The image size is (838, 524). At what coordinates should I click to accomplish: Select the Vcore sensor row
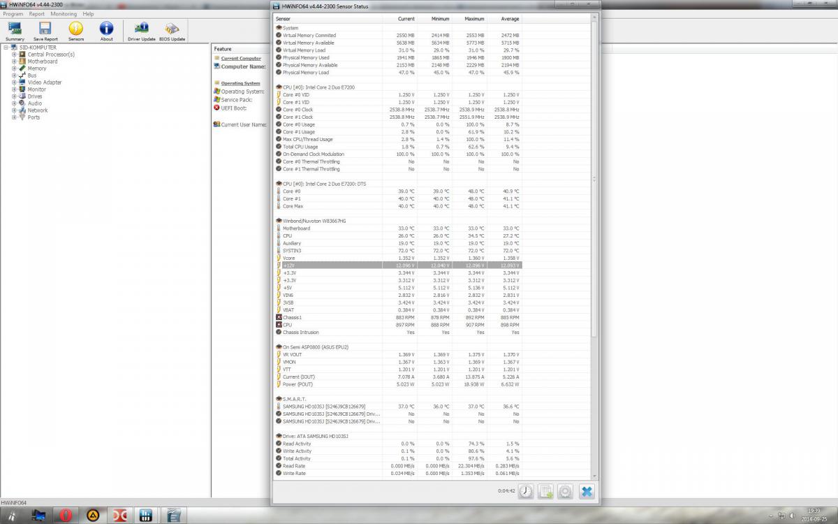pyautogui.click(x=397, y=258)
